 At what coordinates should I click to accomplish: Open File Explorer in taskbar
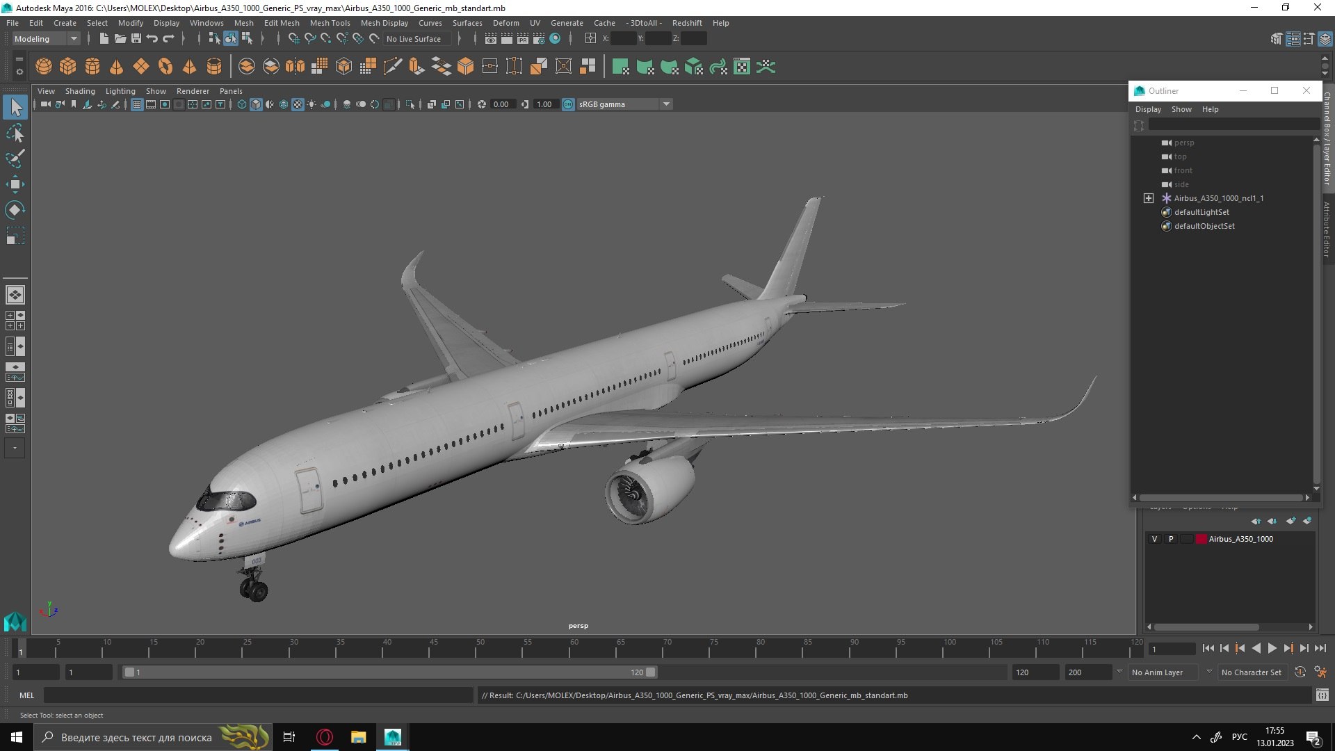tap(359, 737)
